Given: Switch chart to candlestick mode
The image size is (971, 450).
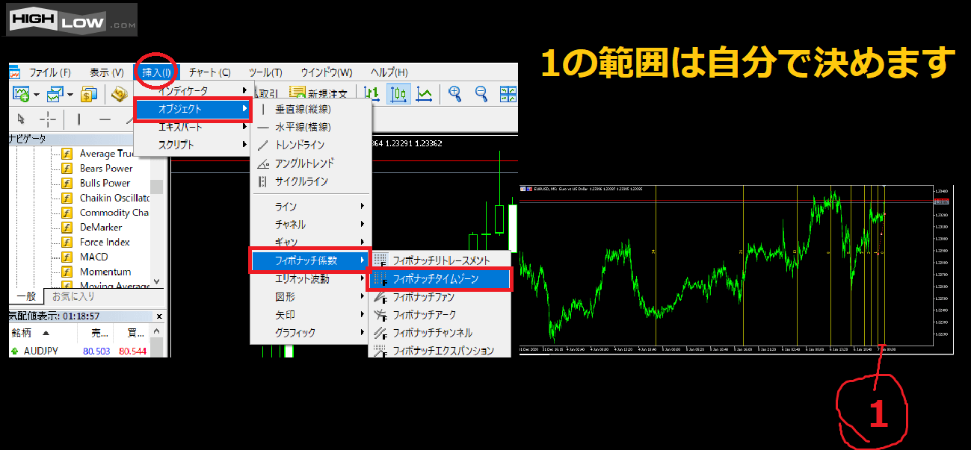Looking at the screenshot, I should pos(398,94).
